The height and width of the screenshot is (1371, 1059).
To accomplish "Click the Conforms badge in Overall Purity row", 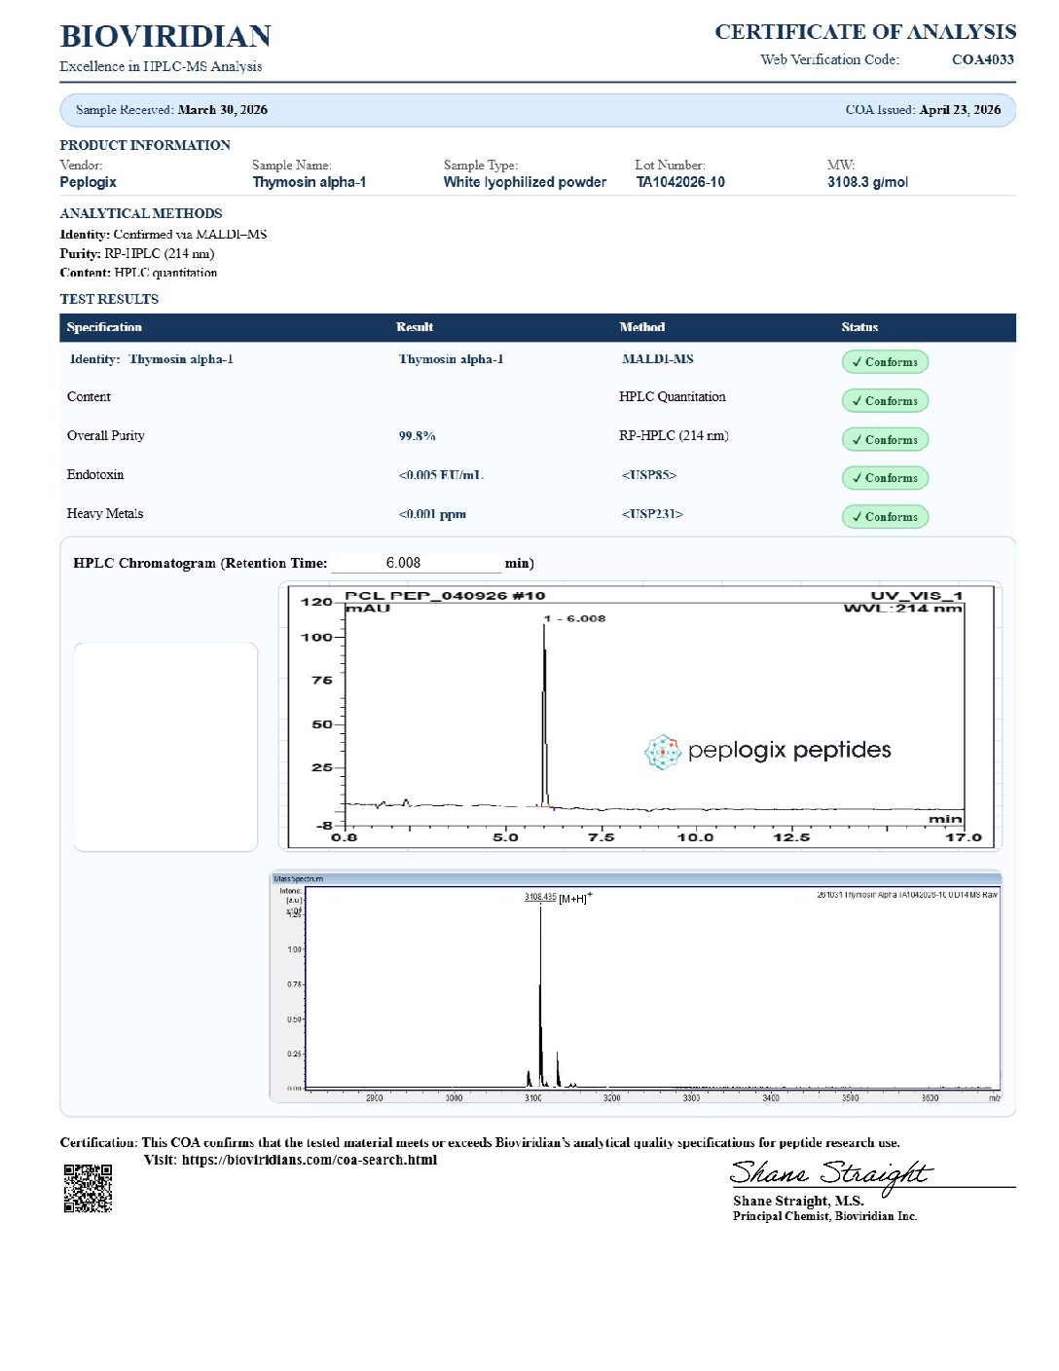I will point(885,440).
